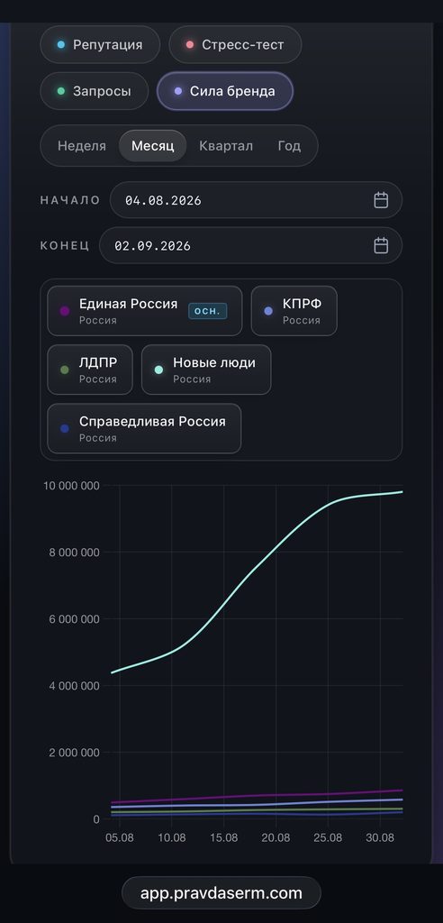Select the Неделя period tab
443x923 pixels.
(x=82, y=146)
